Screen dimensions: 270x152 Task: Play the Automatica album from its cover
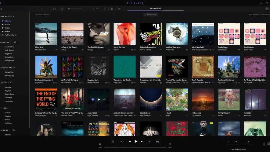click(x=99, y=99)
